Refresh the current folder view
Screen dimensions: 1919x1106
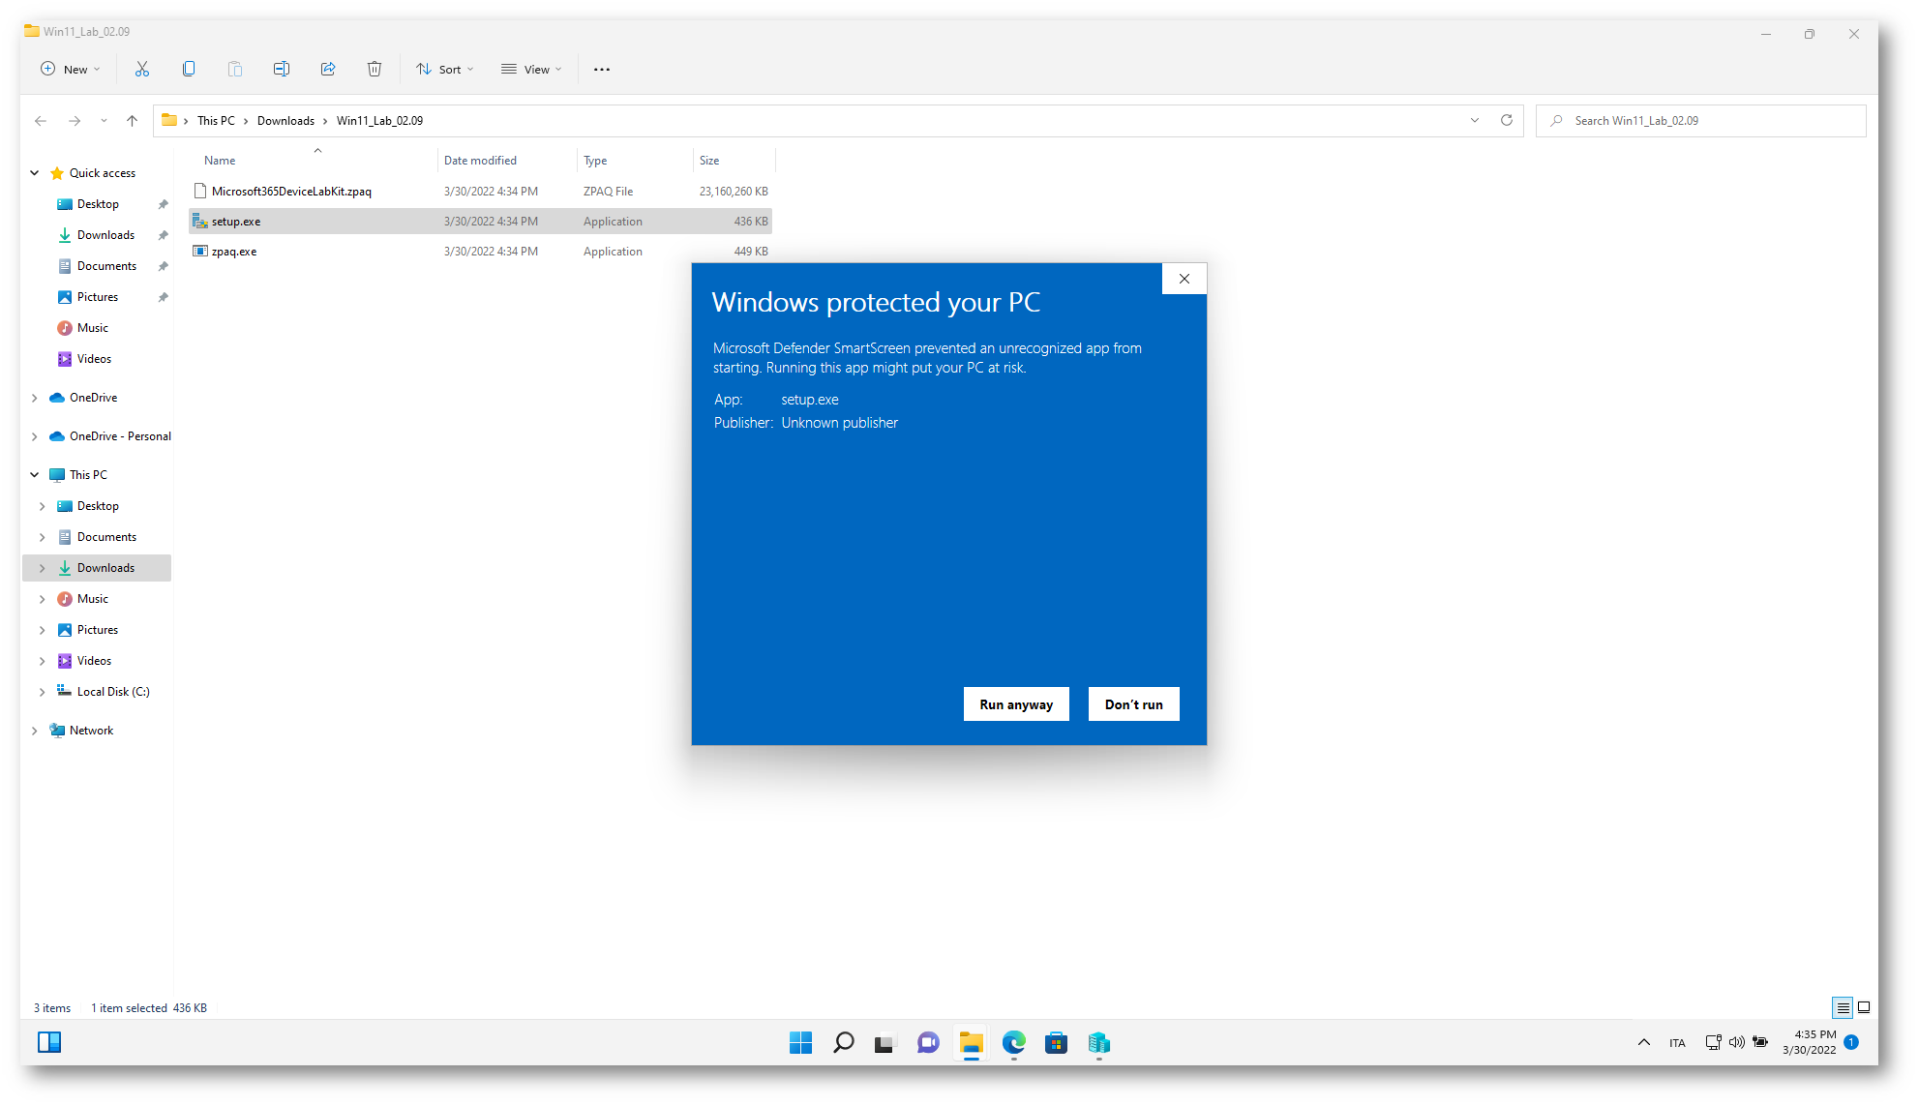tap(1507, 121)
